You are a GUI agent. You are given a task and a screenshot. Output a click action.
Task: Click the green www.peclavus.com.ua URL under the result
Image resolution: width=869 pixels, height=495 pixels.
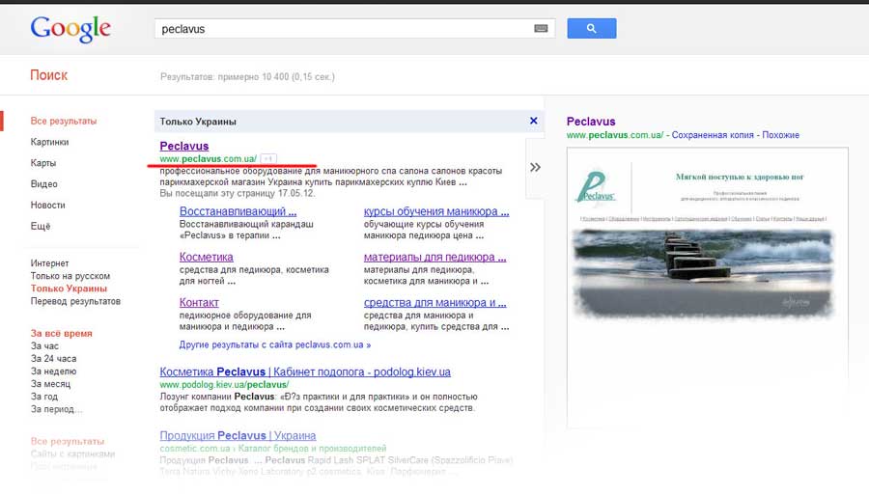point(208,159)
